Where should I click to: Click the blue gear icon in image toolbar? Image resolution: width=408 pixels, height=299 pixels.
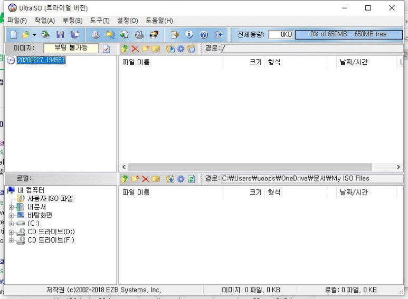181,49
